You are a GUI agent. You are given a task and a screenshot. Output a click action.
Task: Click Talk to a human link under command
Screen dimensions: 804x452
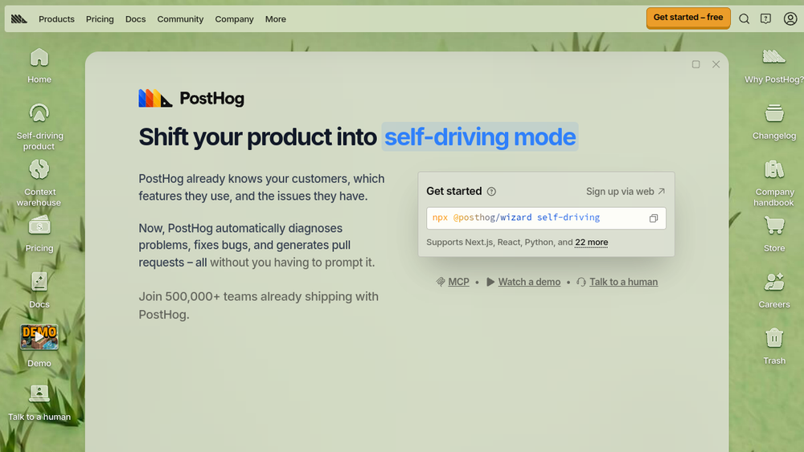pos(617,282)
